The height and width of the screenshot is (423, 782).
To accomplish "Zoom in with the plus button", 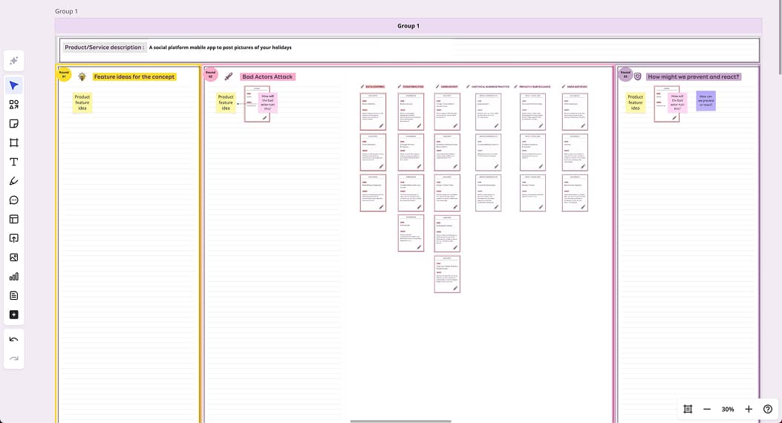I will [x=749, y=409].
